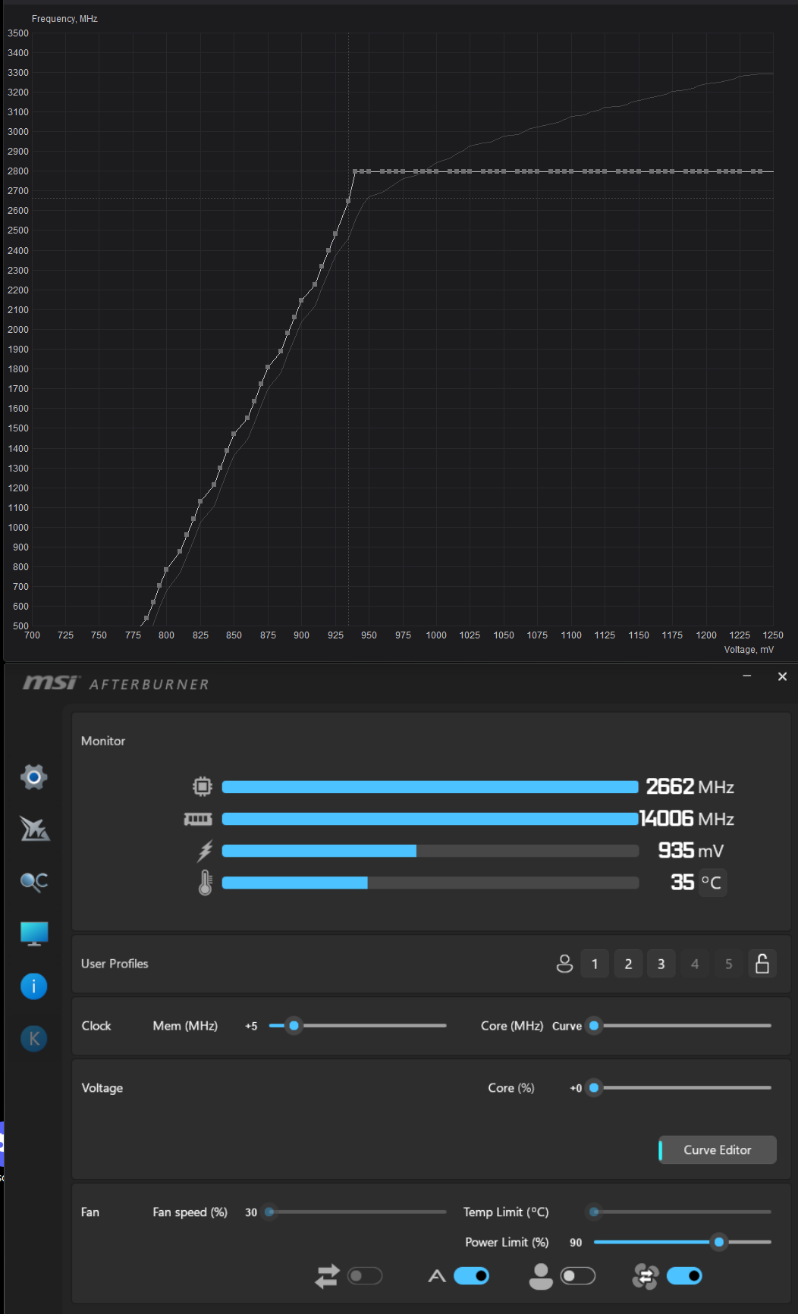This screenshot has width=798, height=1314.
Task: Select user profile 3
Action: pos(661,964)
